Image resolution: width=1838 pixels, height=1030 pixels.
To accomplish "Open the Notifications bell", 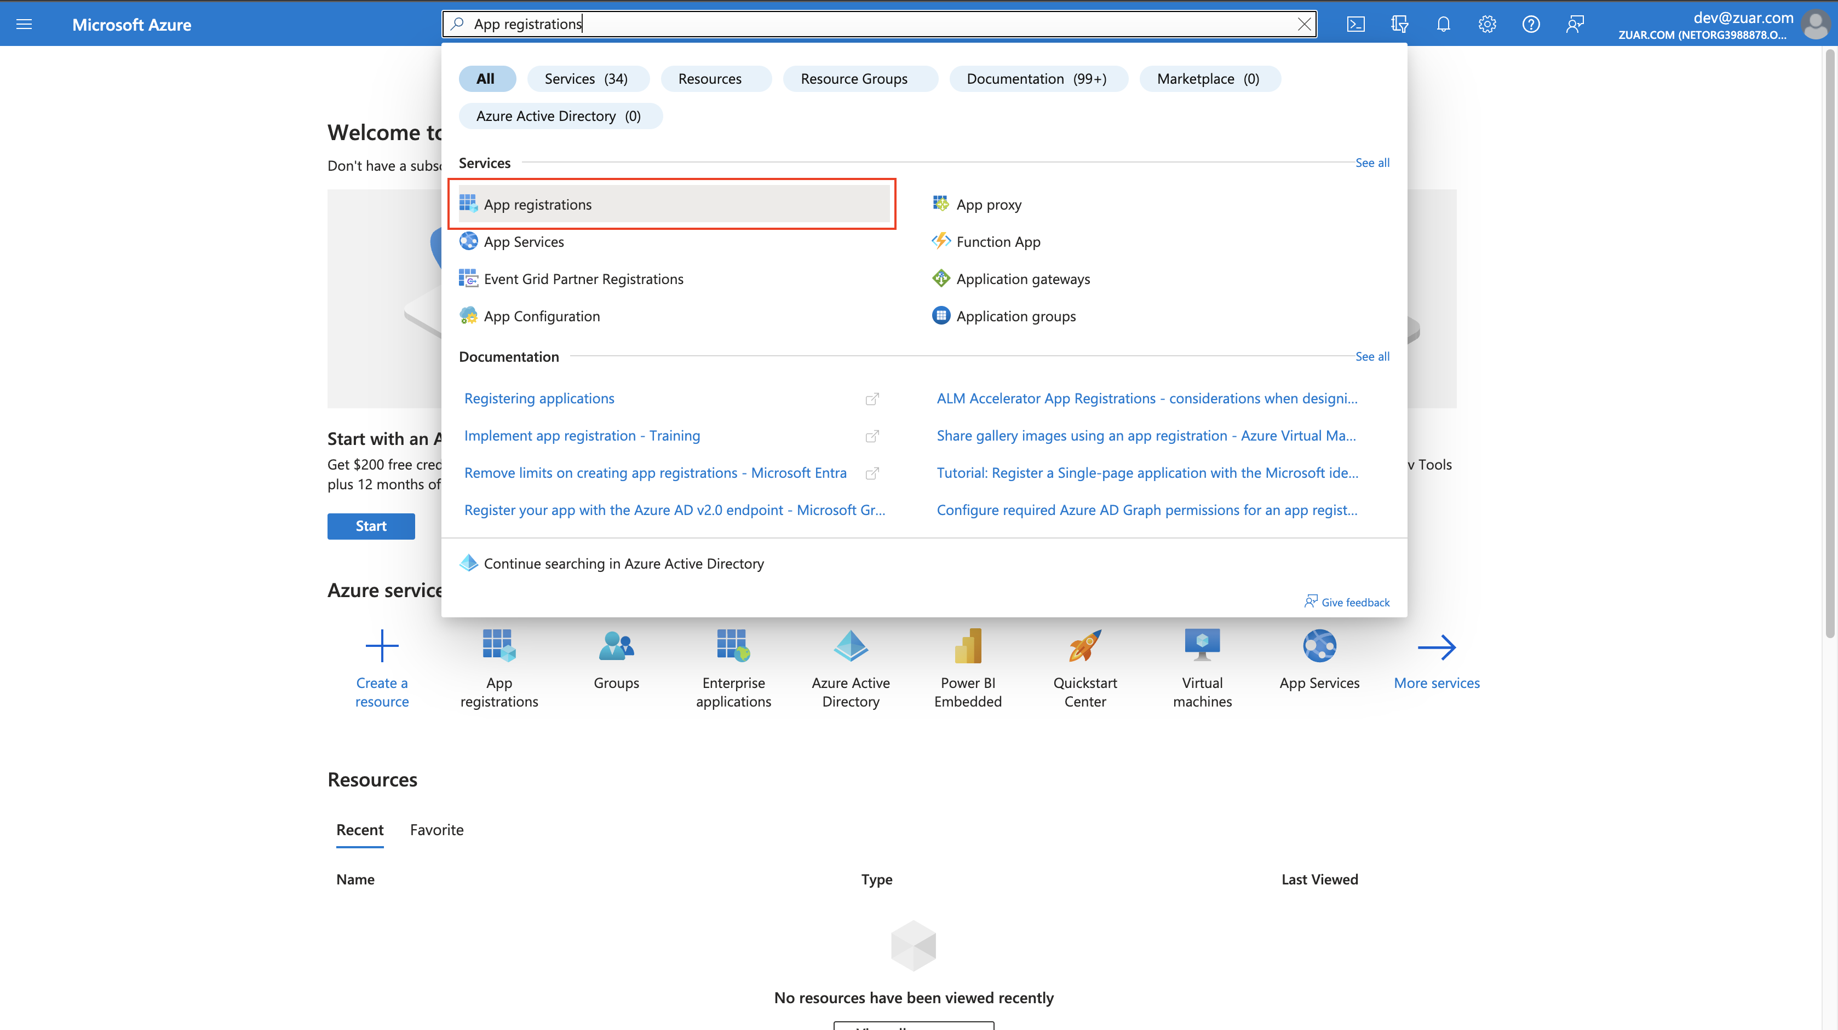I will point(1443,24).
